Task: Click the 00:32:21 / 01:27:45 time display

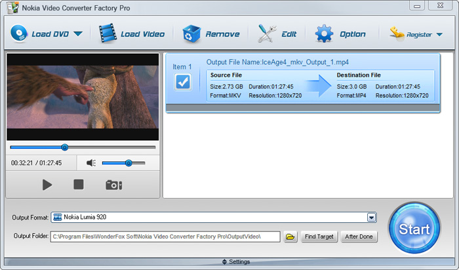Action: pyautogui.click(x=36, y=163)
